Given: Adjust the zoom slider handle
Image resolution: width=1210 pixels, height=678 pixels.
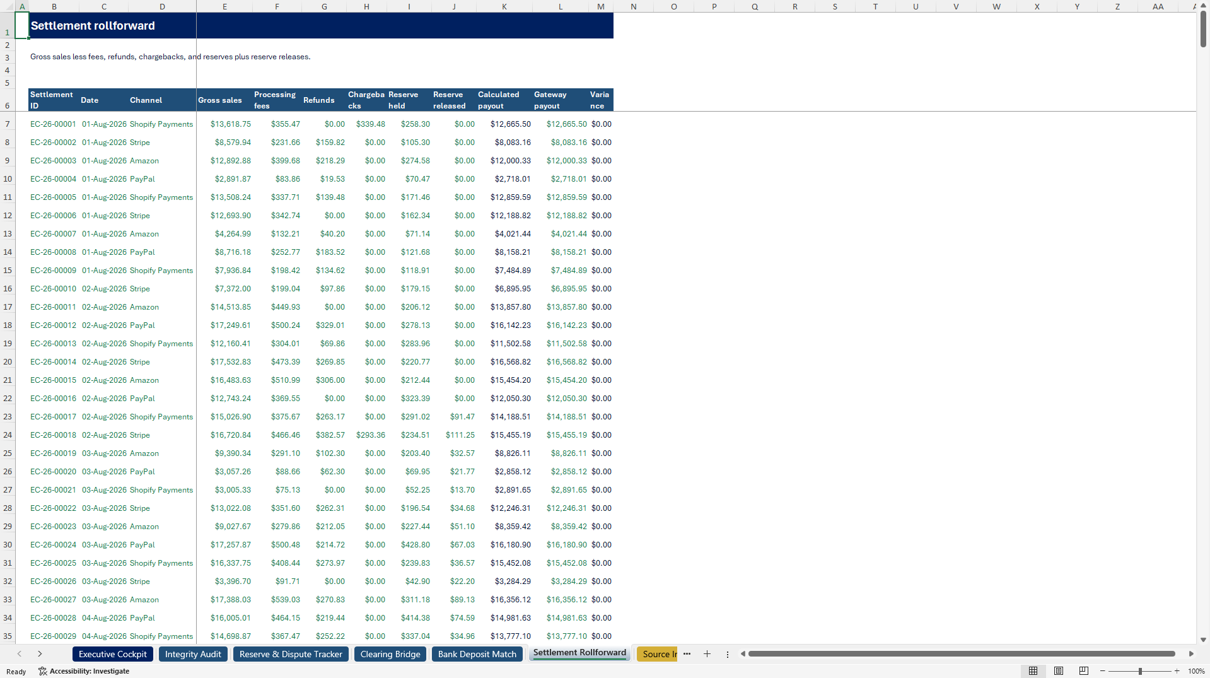Looking at the screenshot, I should [1140, 671].
